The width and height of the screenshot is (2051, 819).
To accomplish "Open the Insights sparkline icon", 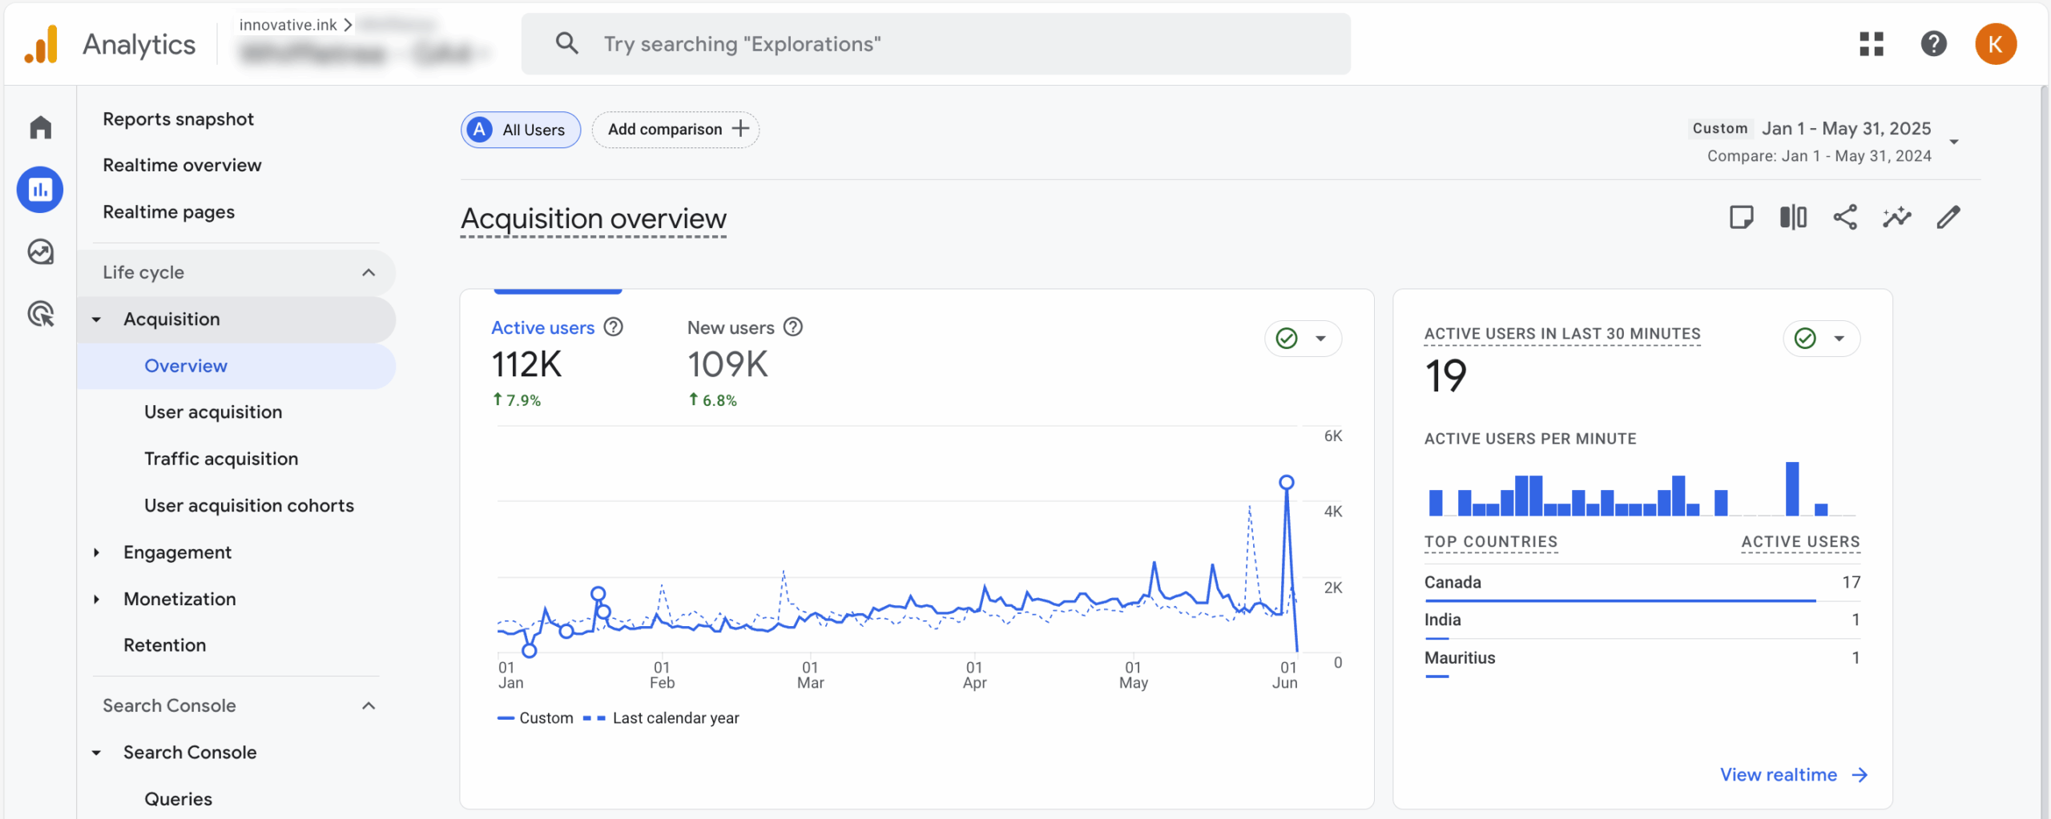I will tap(1896, 217).
